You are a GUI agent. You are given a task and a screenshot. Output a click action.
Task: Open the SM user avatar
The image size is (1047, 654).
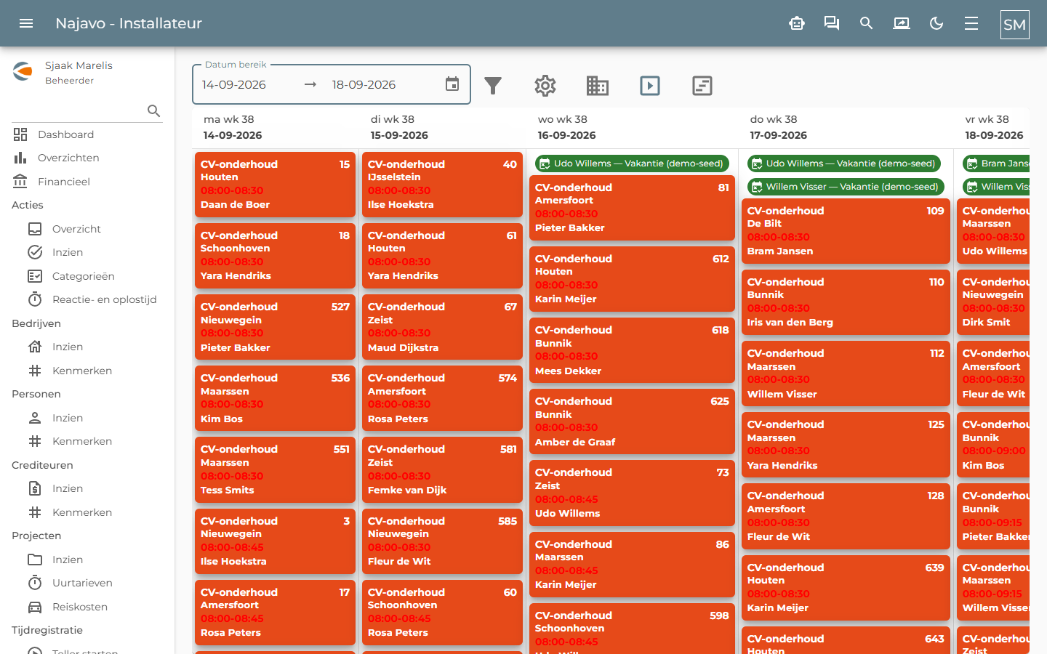click(1014, 24)
